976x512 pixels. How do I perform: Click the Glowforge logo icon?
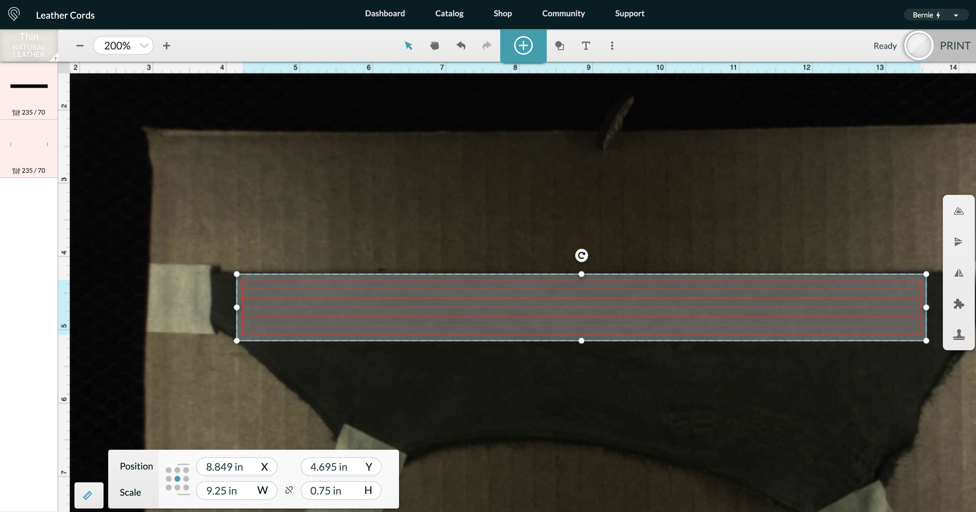[x=14, y=15]
